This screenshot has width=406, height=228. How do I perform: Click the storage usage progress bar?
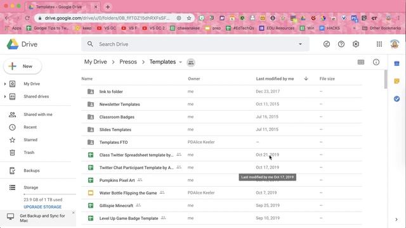tap(49, 194)
